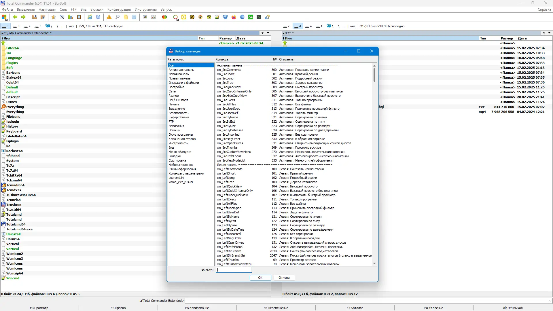Click the Отмена button
The height and width of the screenshot is (311, 553).
284,278
